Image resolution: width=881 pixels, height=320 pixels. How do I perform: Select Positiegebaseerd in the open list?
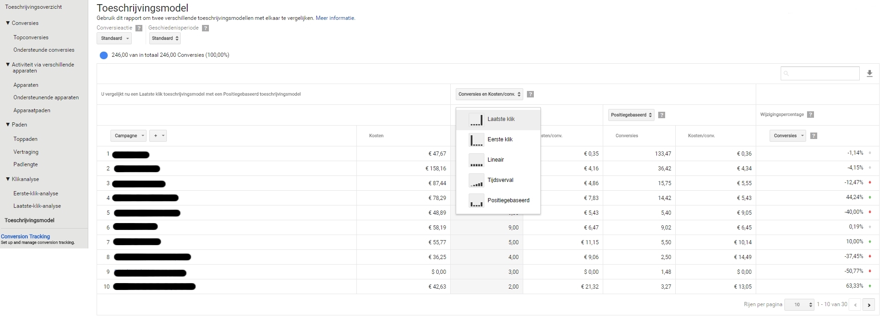click(x=498, y=201)
